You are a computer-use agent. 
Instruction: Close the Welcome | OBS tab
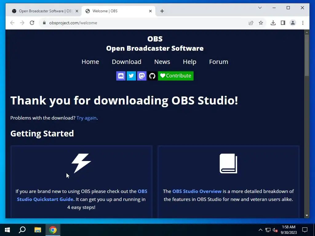(x=150, y=11)
